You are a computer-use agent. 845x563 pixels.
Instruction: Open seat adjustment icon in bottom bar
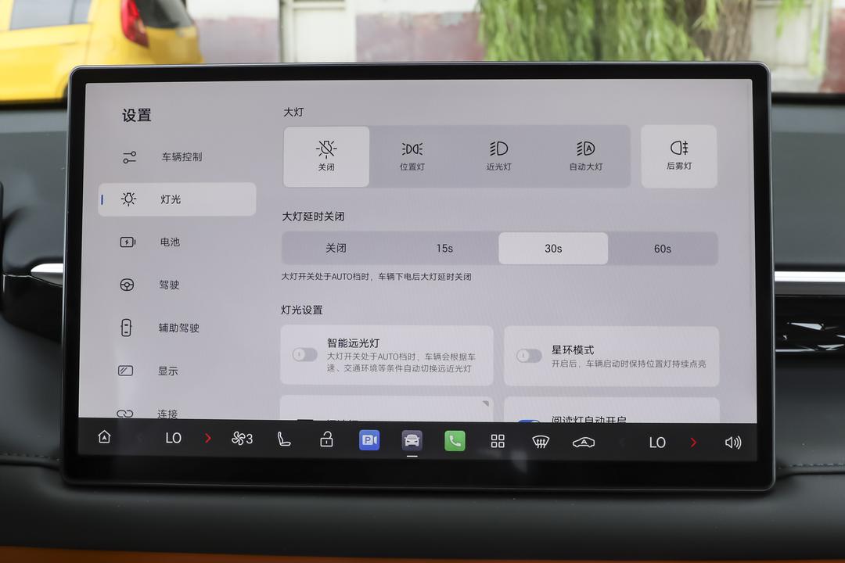283,439
